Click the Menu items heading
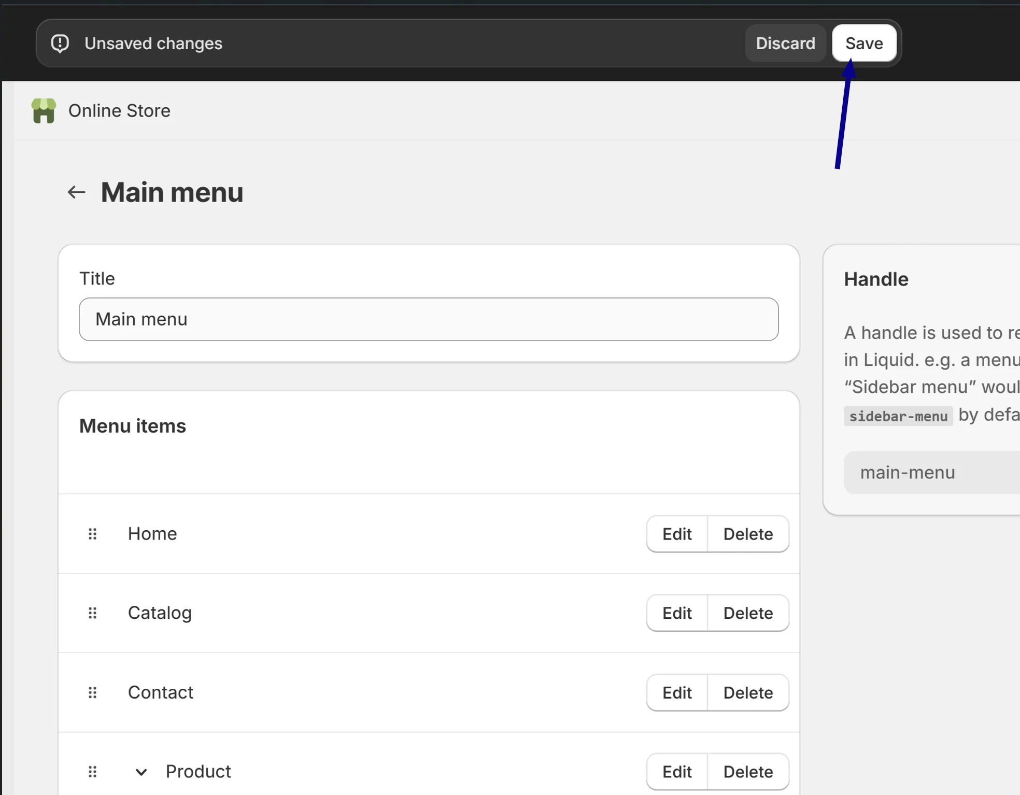1020x795 pixels. click(133, 426)
